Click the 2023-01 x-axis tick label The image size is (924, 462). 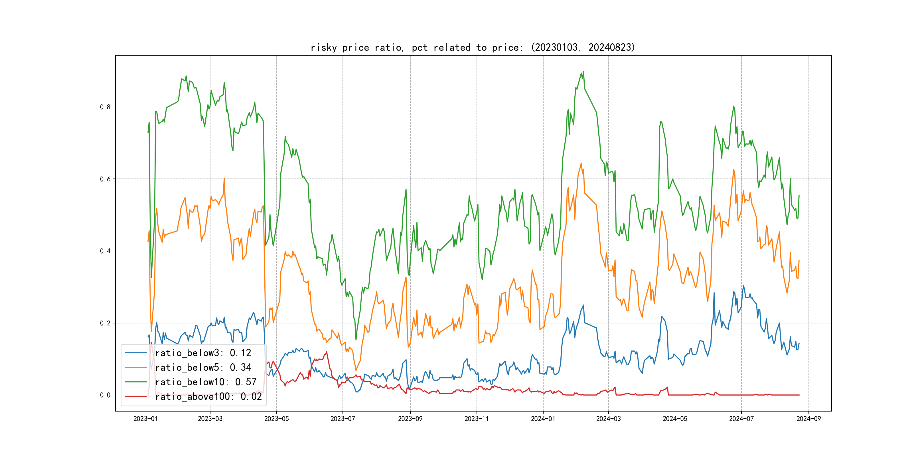tap(146, 419)
